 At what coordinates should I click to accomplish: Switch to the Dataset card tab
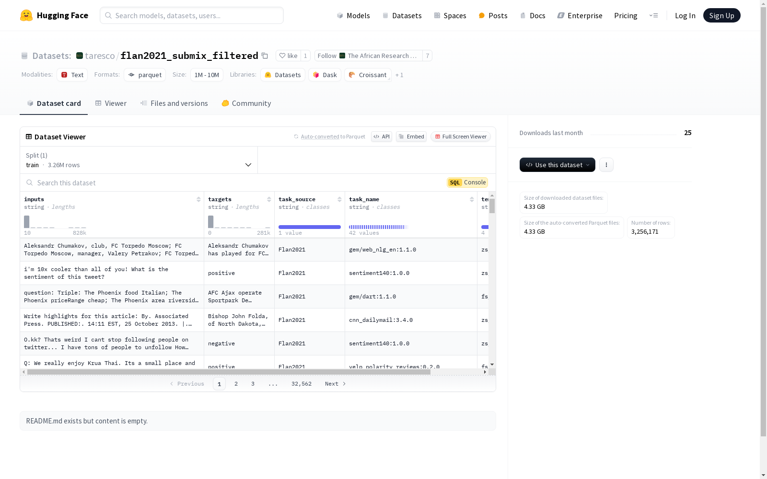pos(54,103)
